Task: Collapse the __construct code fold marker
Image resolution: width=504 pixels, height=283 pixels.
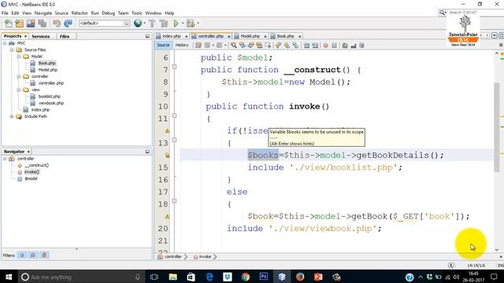Action: [x=174, y=67]
